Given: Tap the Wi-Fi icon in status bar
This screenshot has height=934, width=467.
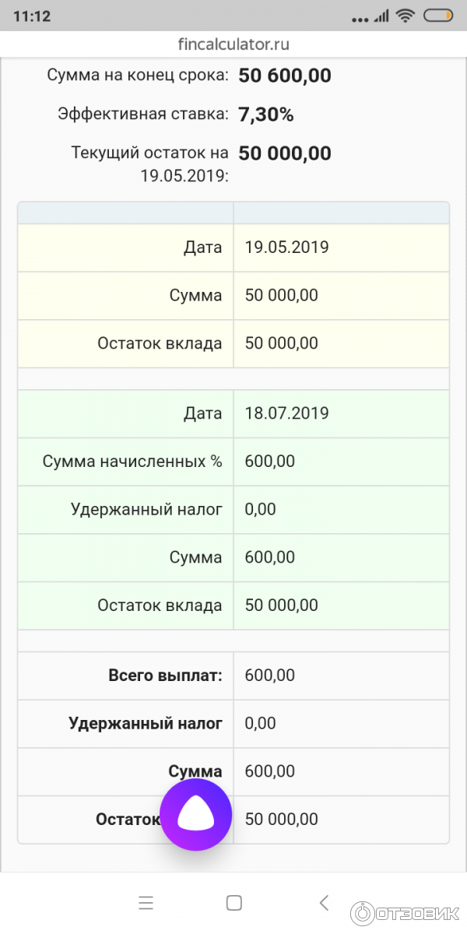Looking at the screenshot, I should pos(405,16).
